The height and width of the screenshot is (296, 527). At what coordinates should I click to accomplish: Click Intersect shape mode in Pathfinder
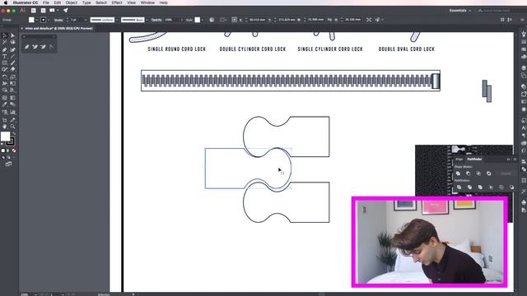pyautogui.click(x=478, y=173)
